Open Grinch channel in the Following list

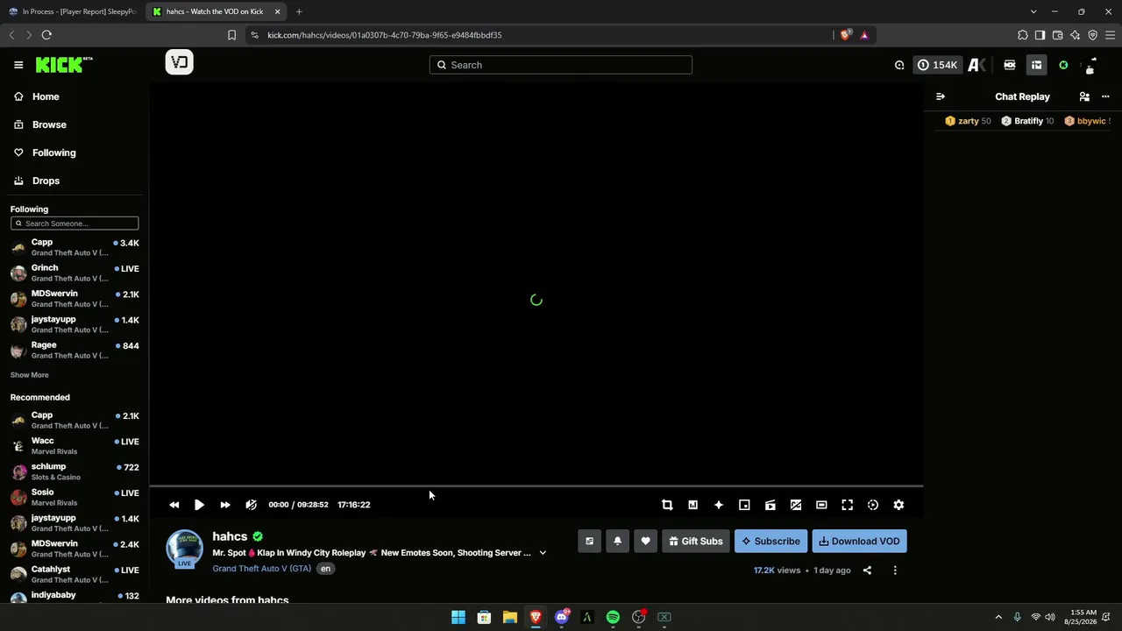tap(75, 273)
